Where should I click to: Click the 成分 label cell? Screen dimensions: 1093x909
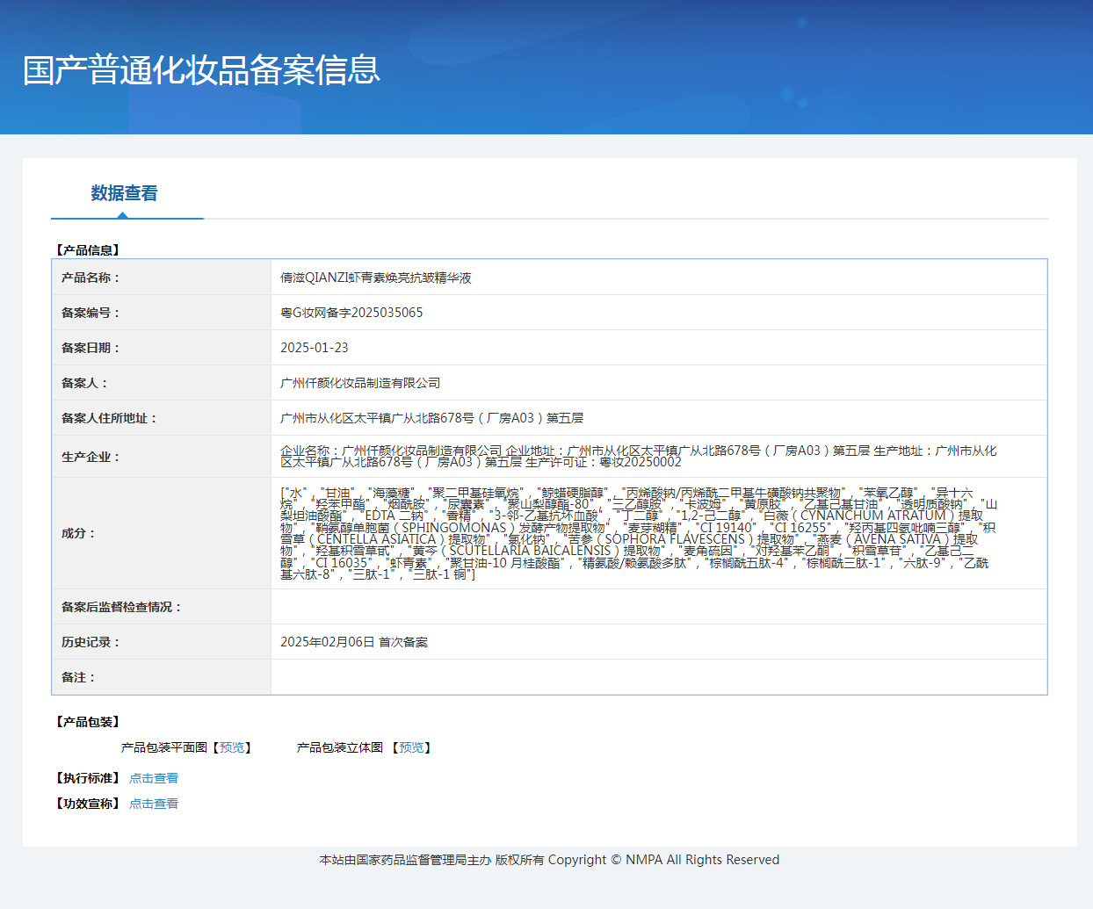pyautogui.click(x=162, y=533)
